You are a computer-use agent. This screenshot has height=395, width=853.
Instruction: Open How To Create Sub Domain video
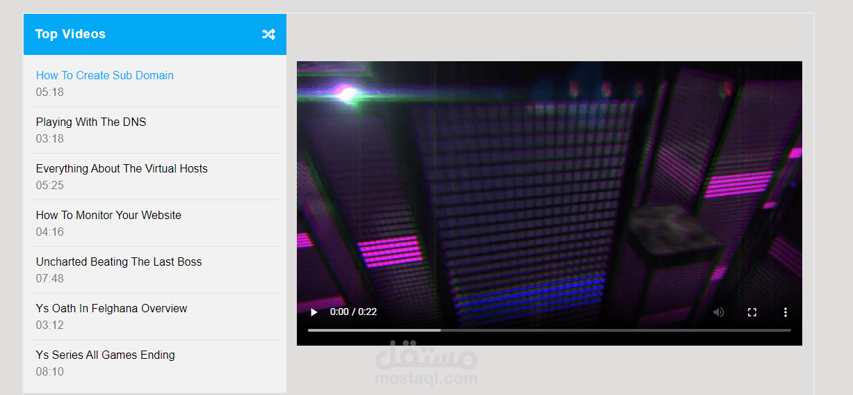pos(105,75)
